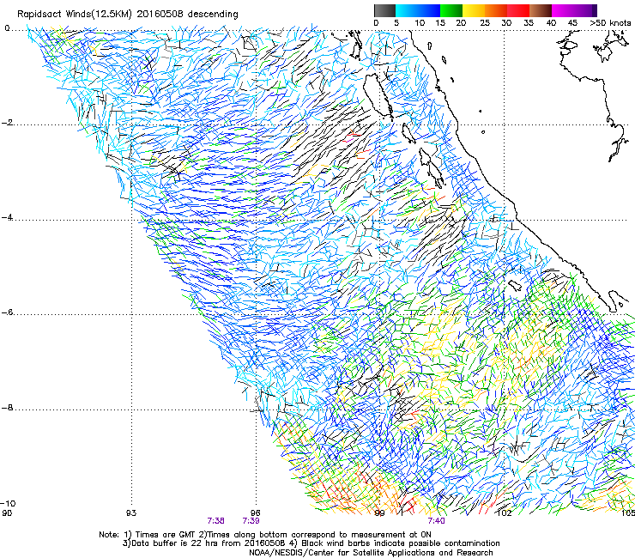Screen dimensions: 635x558
Task: Click the blue 10-15 knots legend swatch
Action: (429, 10)
